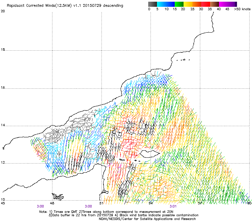Click the '20150729 descending' date in the title
This screenshot has height=221, width=252.
pyautogui.click(x=103, y=6)
